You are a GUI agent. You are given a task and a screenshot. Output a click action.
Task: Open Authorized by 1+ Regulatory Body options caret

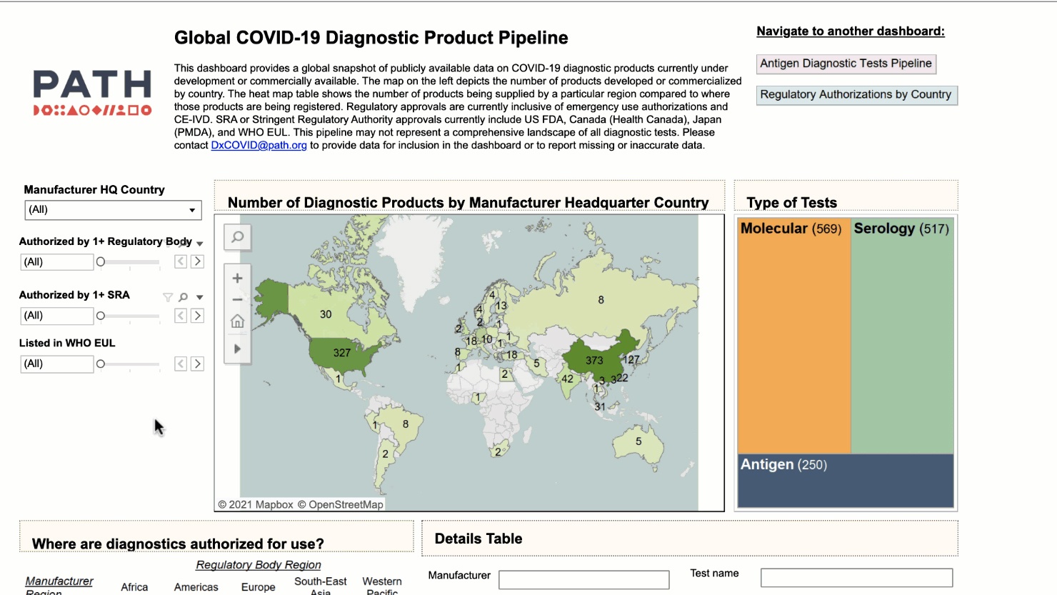pyautogui.click(x=200, y=244)
